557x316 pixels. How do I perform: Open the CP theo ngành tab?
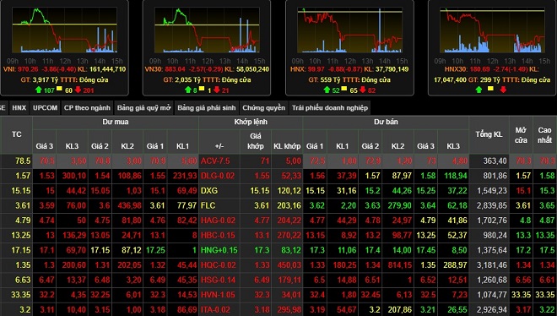pos(87,107)
